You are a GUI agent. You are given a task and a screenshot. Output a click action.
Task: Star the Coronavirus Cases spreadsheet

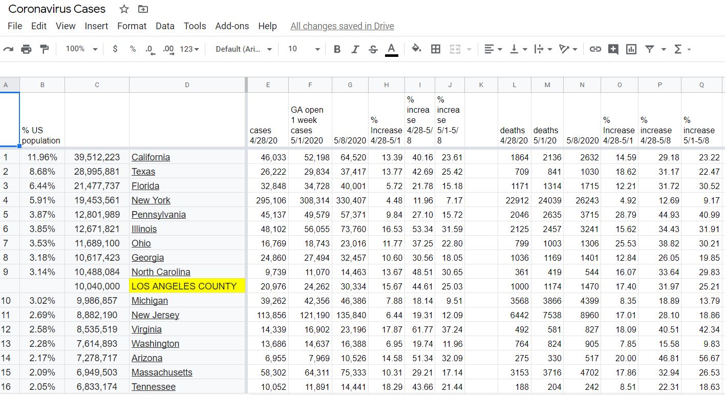123,9
